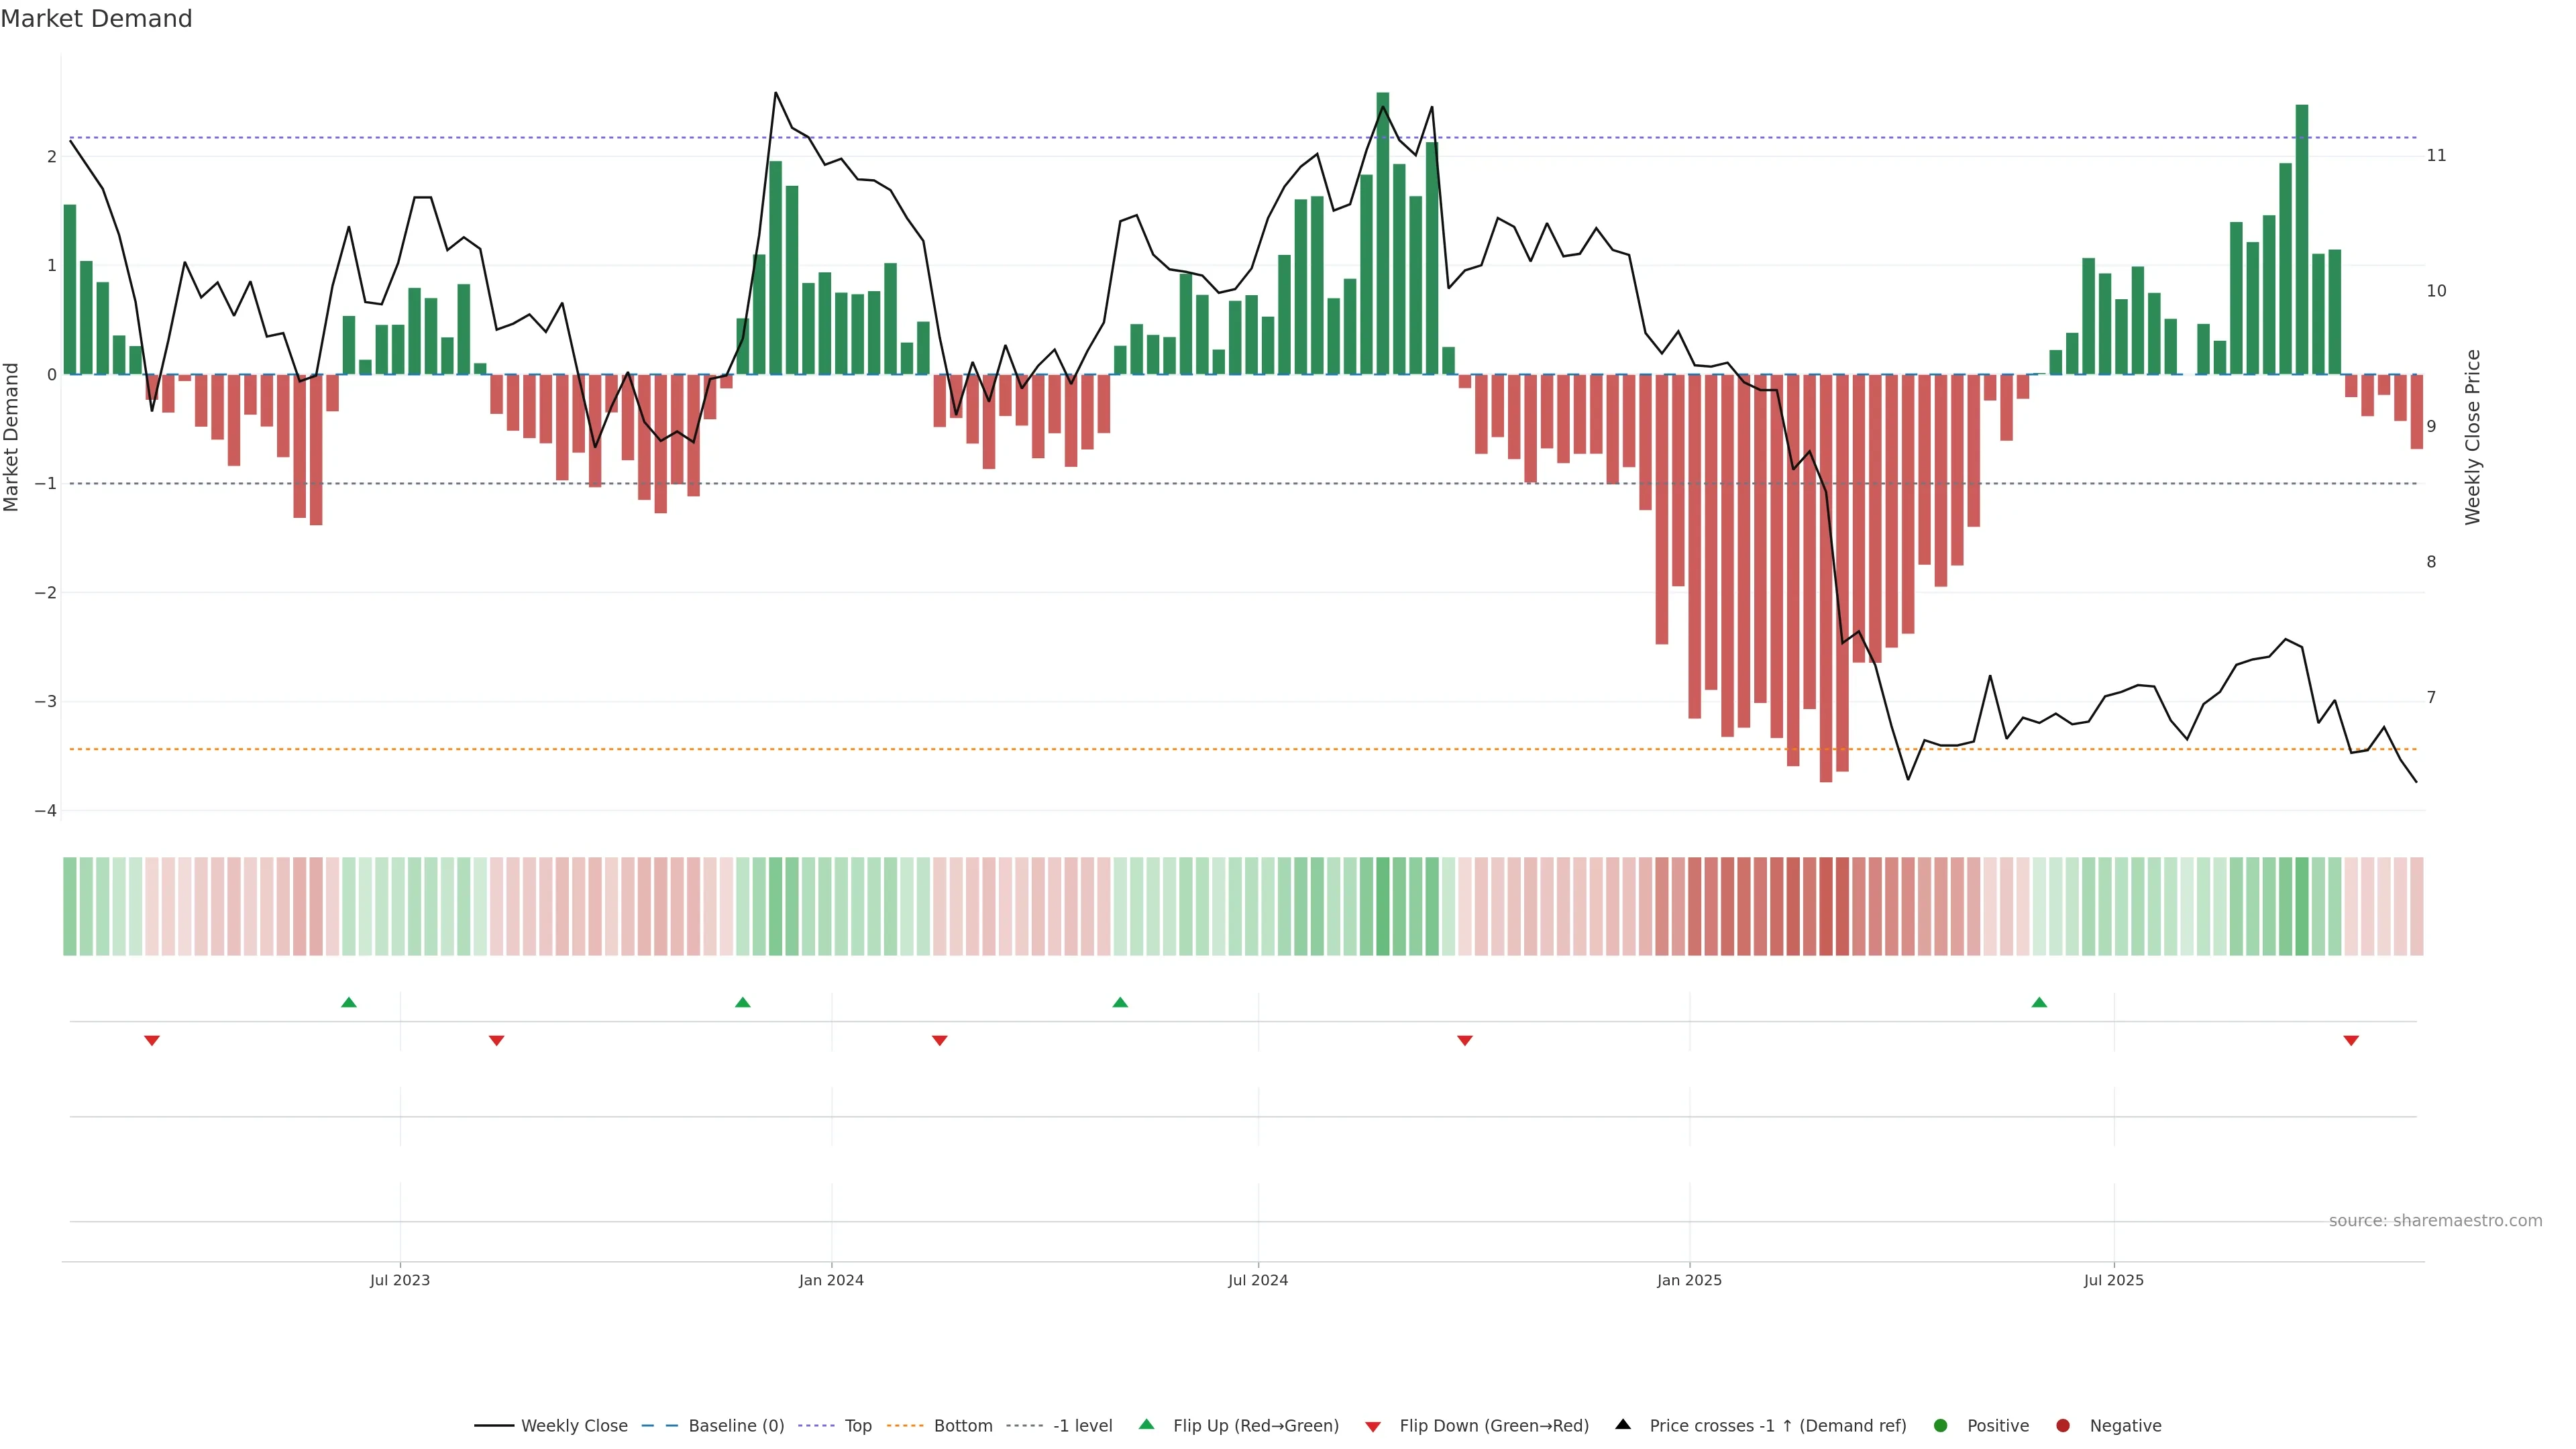The height and width of the screenshot is (1449, 2576).
Task: Click the Flip Up green triangle legend icon
Action: pos(1146,1424)
